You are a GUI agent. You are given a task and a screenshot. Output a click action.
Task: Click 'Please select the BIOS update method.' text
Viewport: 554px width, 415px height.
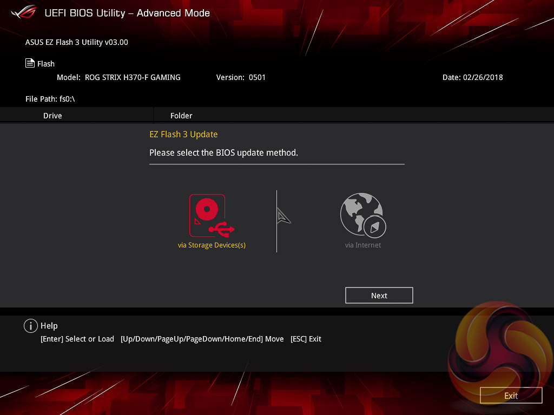223,153
